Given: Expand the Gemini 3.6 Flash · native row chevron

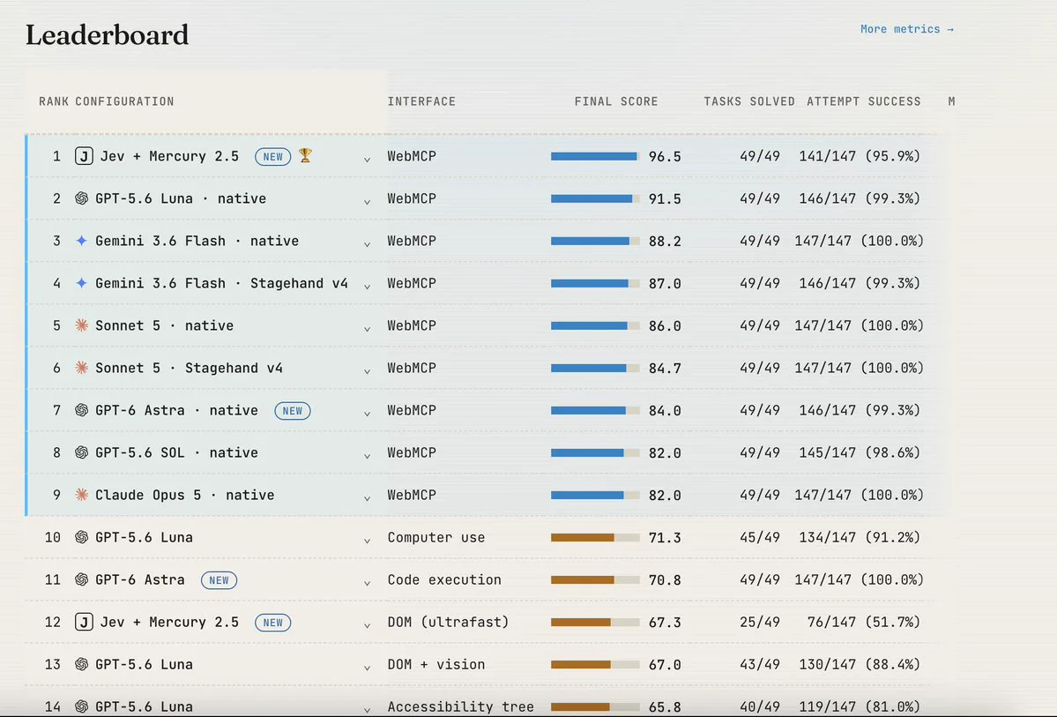Looking at the screenshot, I should click(368, 244).
